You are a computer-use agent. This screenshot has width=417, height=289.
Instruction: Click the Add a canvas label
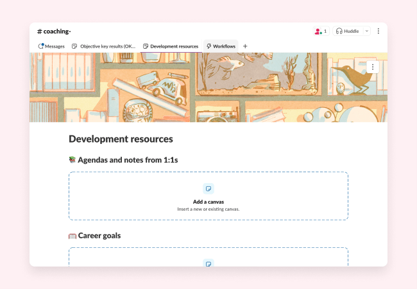point(208,202)
